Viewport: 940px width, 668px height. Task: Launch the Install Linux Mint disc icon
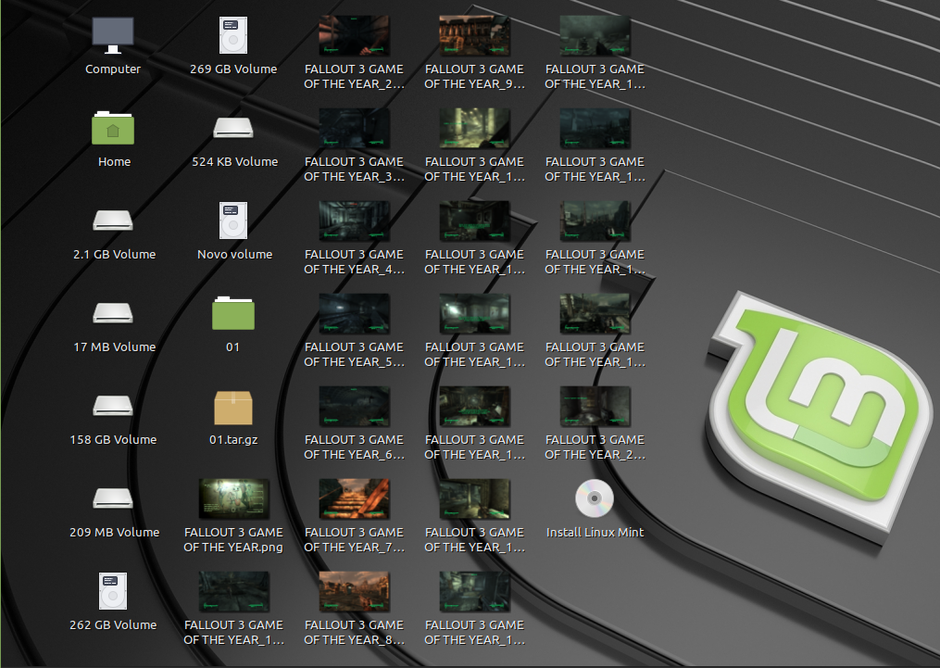pos(594,498)
